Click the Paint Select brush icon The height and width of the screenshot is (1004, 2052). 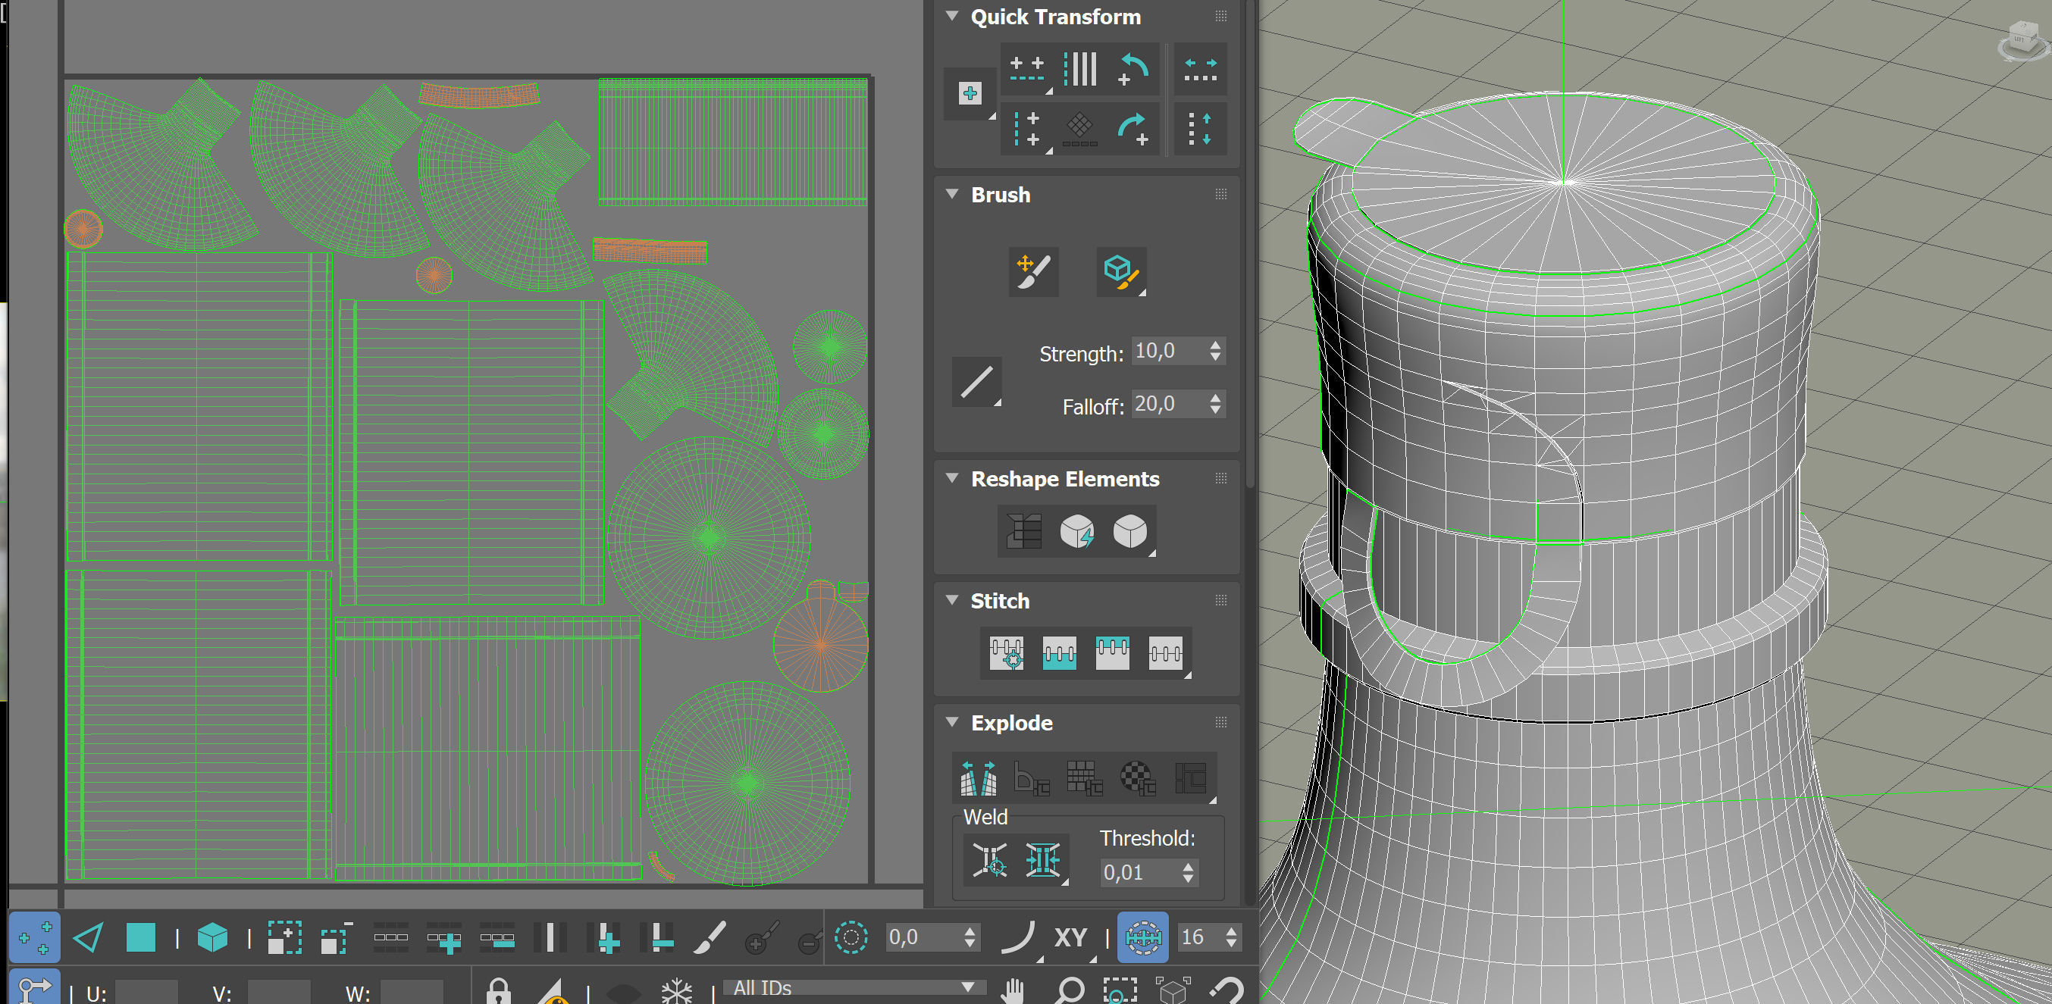click(709, 937)
